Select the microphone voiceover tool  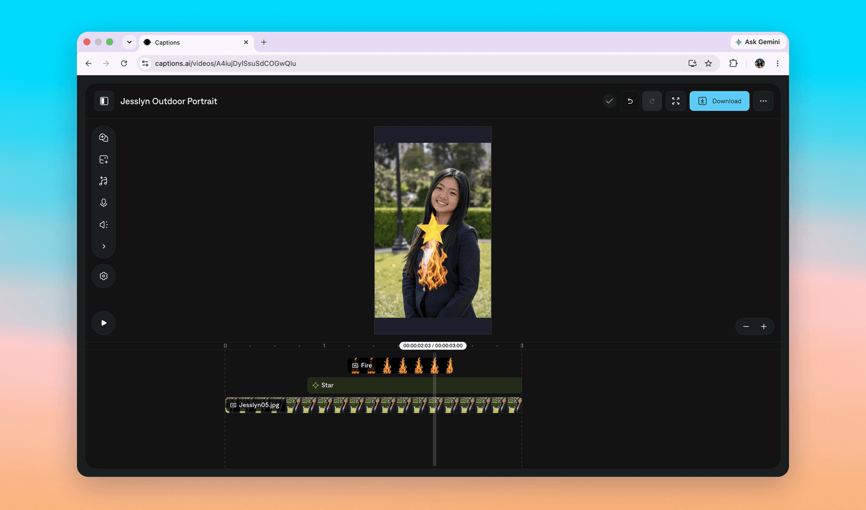(x=104, y=202)
